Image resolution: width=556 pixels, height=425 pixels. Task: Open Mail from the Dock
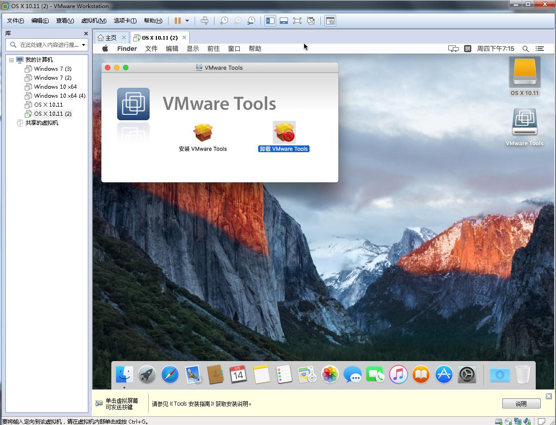click(193, 374)
